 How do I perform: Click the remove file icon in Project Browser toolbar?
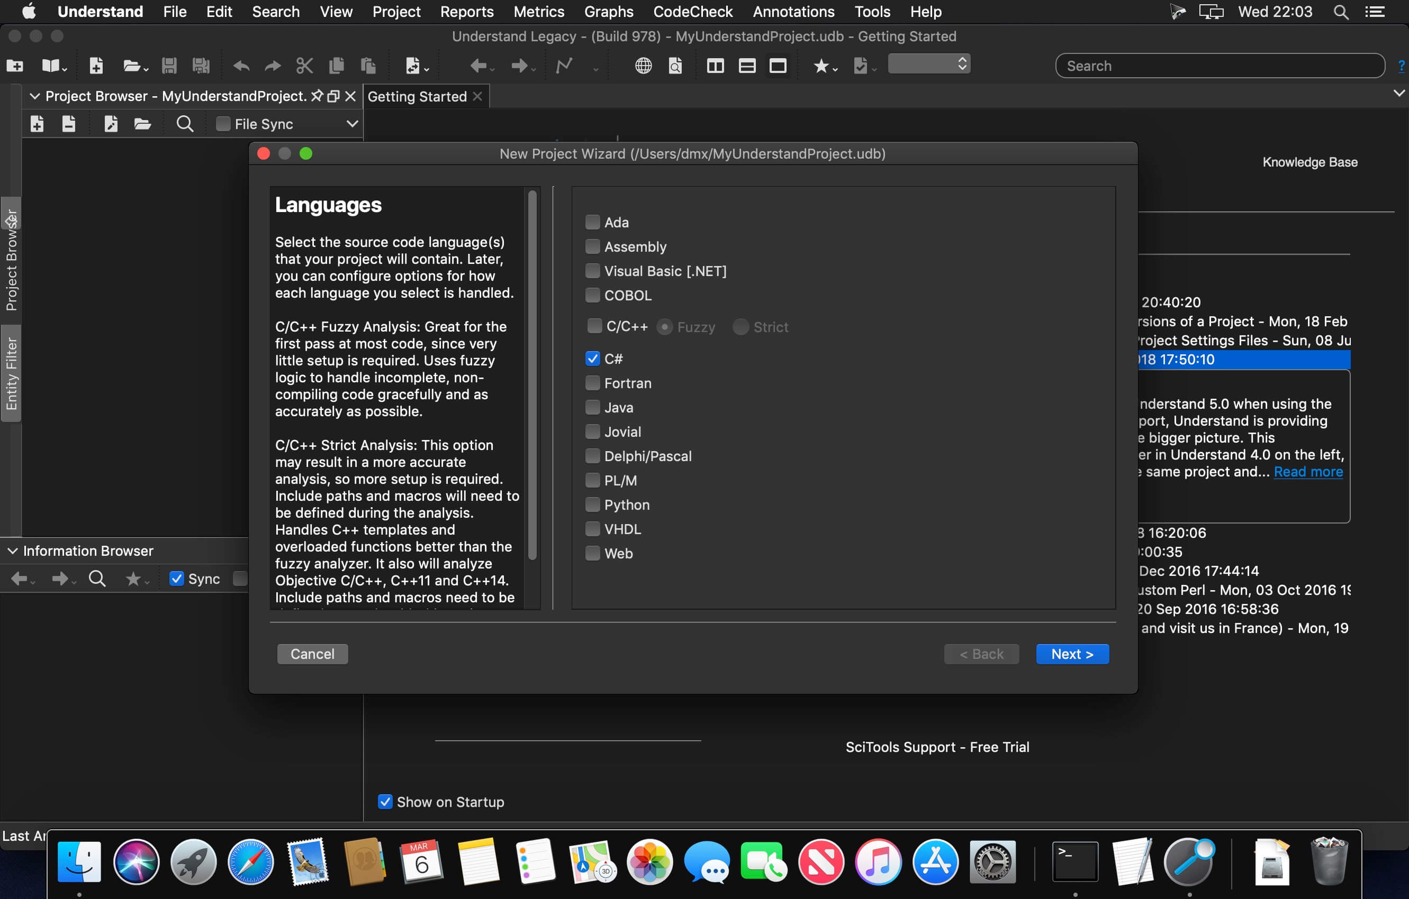(68, 124)
